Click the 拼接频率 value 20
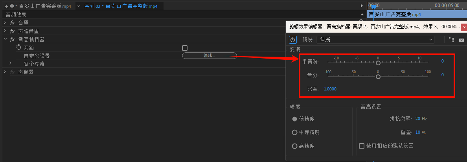 click(x=418, y=118)
